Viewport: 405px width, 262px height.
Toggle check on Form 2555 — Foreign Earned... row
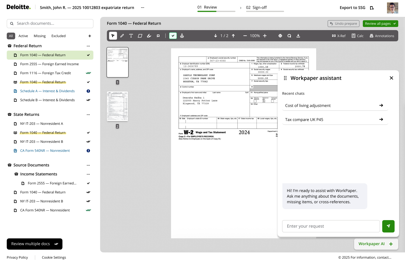pyautogui.click(x=88, y=183)
